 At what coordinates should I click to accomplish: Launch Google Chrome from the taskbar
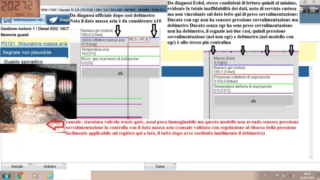pos(20,176)
